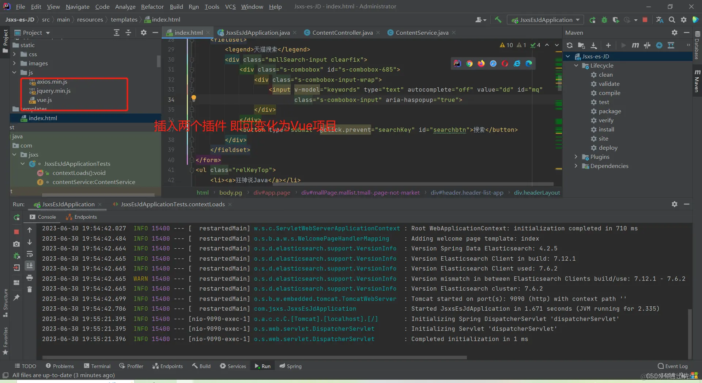Image resolution: width=702 pixels, height=383 pixels.
Task: Open the Endpoints tab beside Console
Action: (x=82, y=217)
